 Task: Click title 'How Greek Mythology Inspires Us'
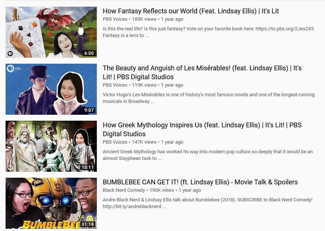click(202, 130)
